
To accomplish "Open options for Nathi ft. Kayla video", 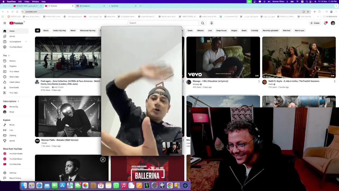I will (x=335, y=81).
